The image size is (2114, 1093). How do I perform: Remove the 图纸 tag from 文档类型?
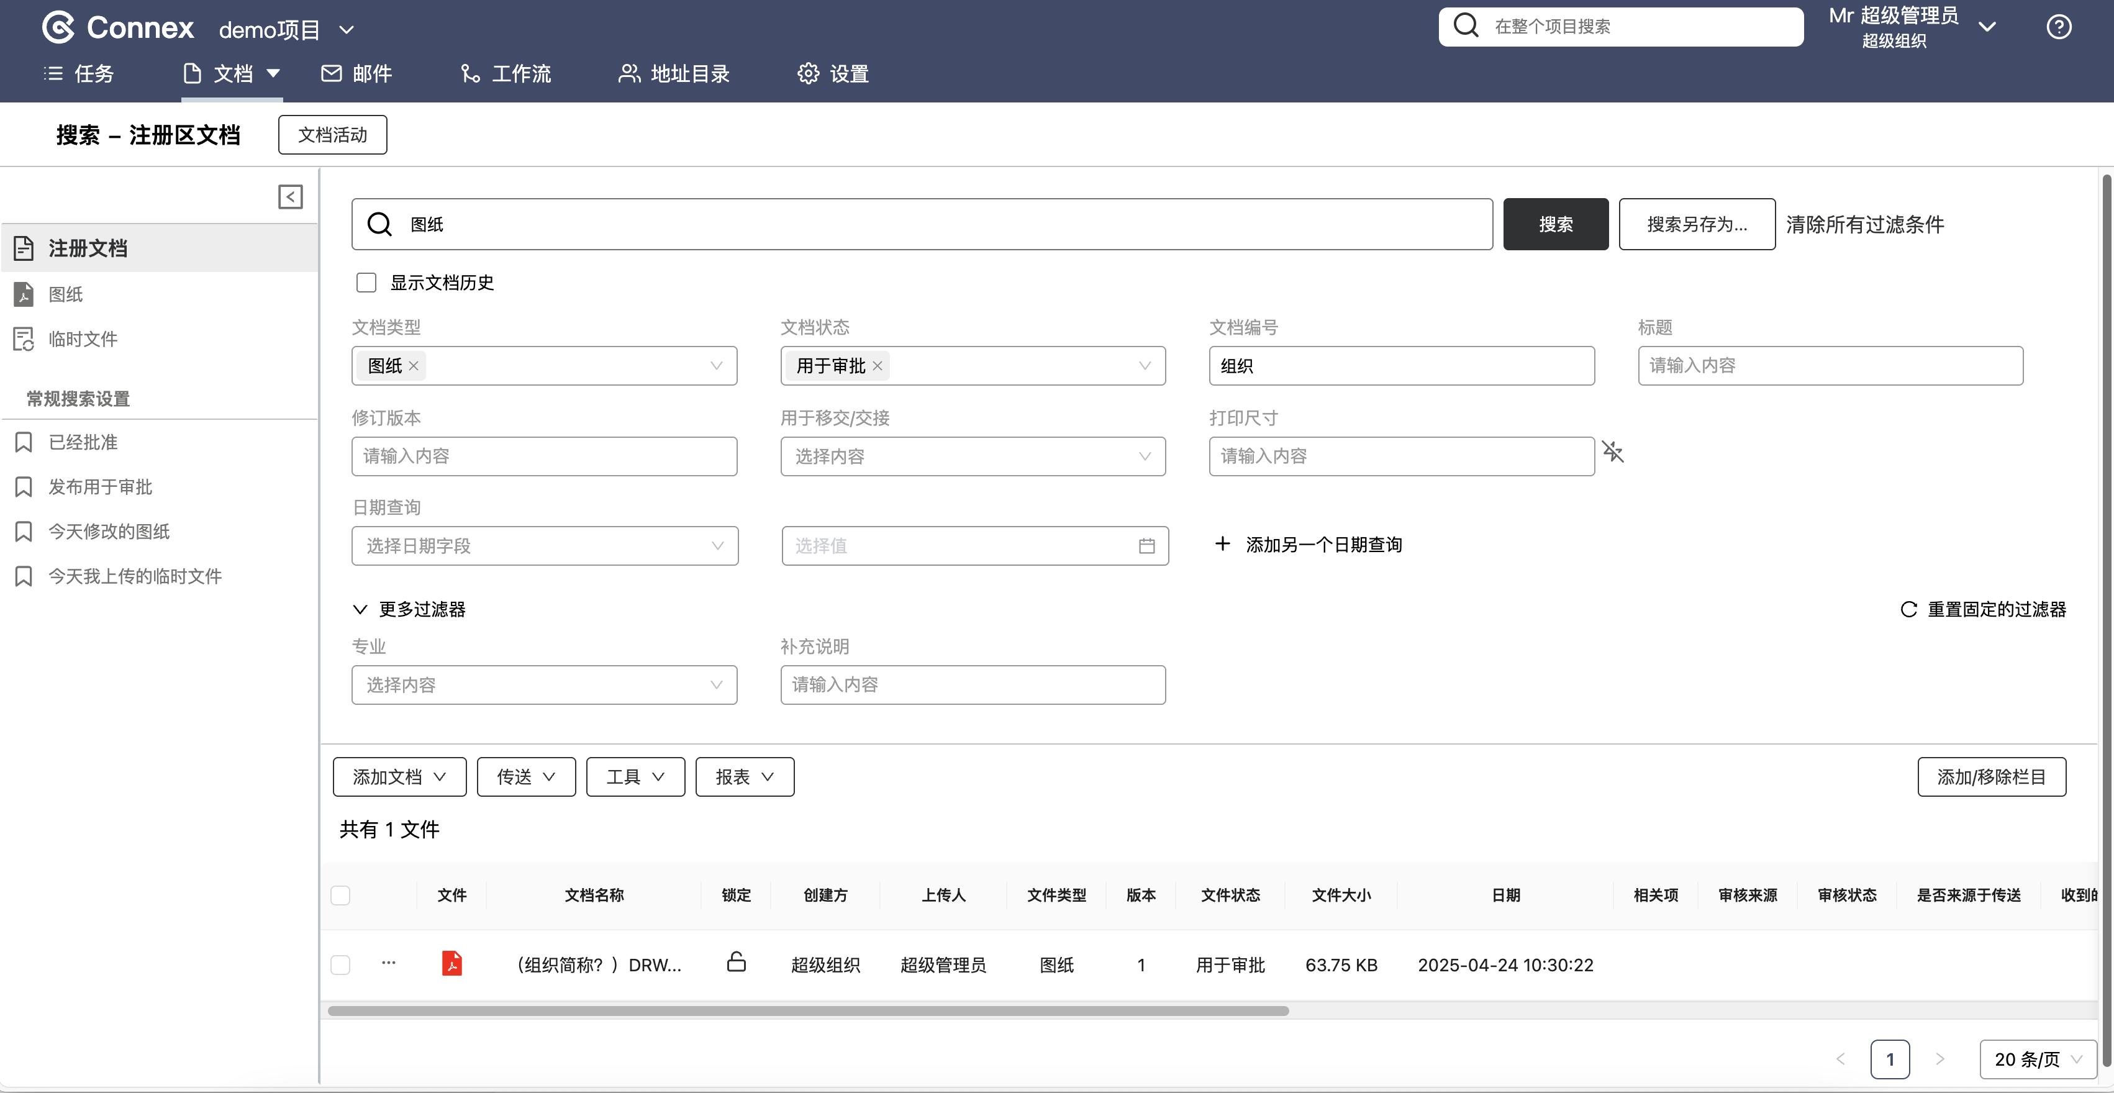coord(414,366)
